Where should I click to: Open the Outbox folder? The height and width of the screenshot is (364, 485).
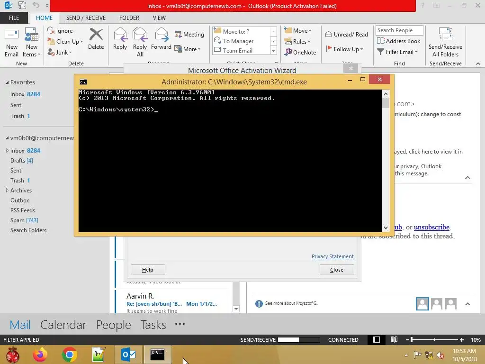click(20, 200)
